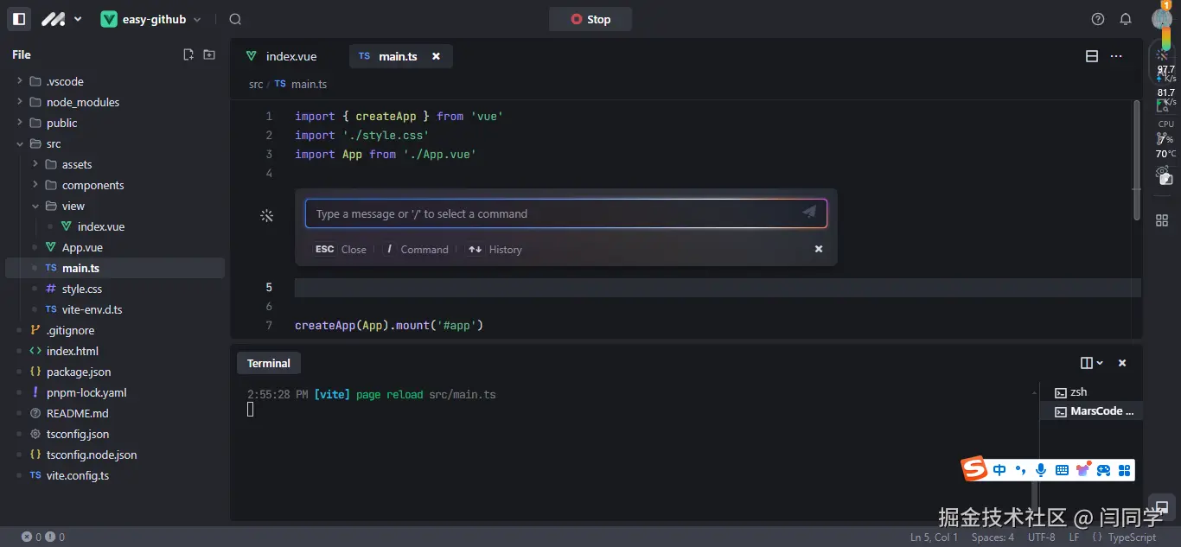
Task: Open README.md file
Action: (115, 413)
